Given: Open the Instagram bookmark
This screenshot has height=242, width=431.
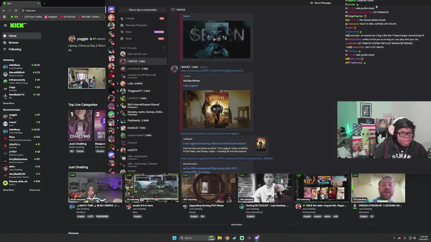Looking at the screenshot, I should [51, 17].
